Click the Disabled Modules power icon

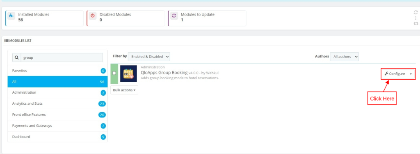point(93,16)
